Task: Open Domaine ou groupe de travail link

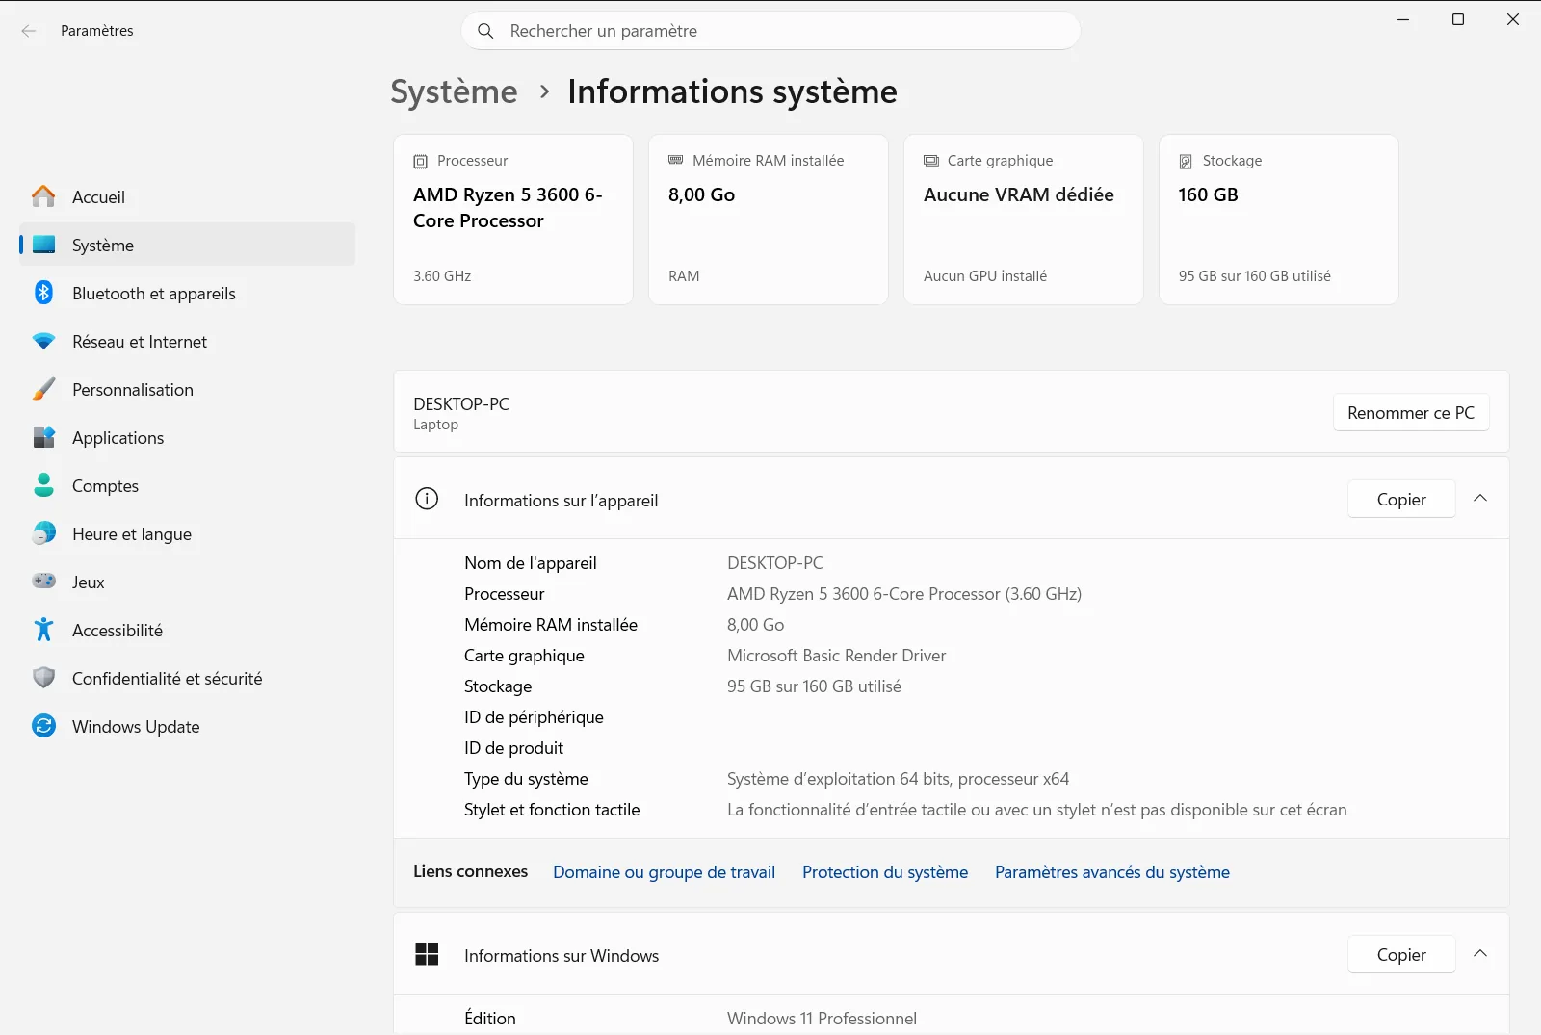Action: (x=664, y=872)
